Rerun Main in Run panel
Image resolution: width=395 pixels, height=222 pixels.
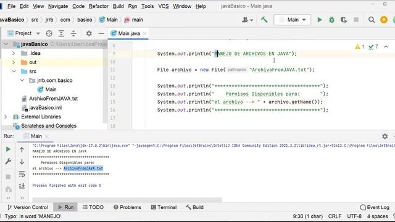pos(8,149)
